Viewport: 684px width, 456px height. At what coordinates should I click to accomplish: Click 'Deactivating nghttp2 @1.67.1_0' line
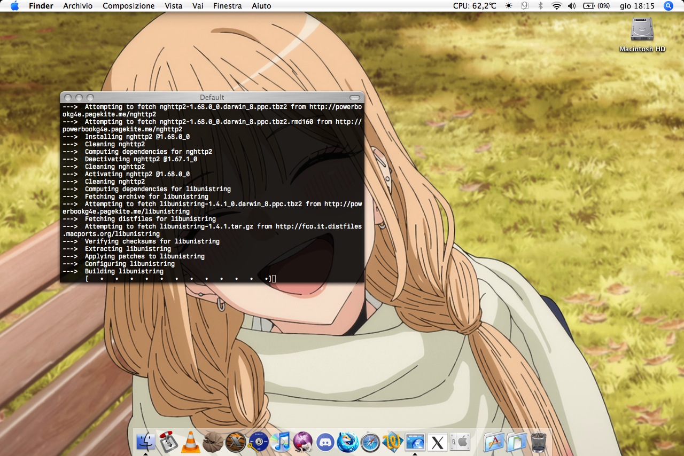(x=130, y=159)
